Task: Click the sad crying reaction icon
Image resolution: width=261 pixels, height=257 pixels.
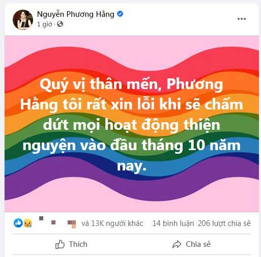Action: coord(27,223)
